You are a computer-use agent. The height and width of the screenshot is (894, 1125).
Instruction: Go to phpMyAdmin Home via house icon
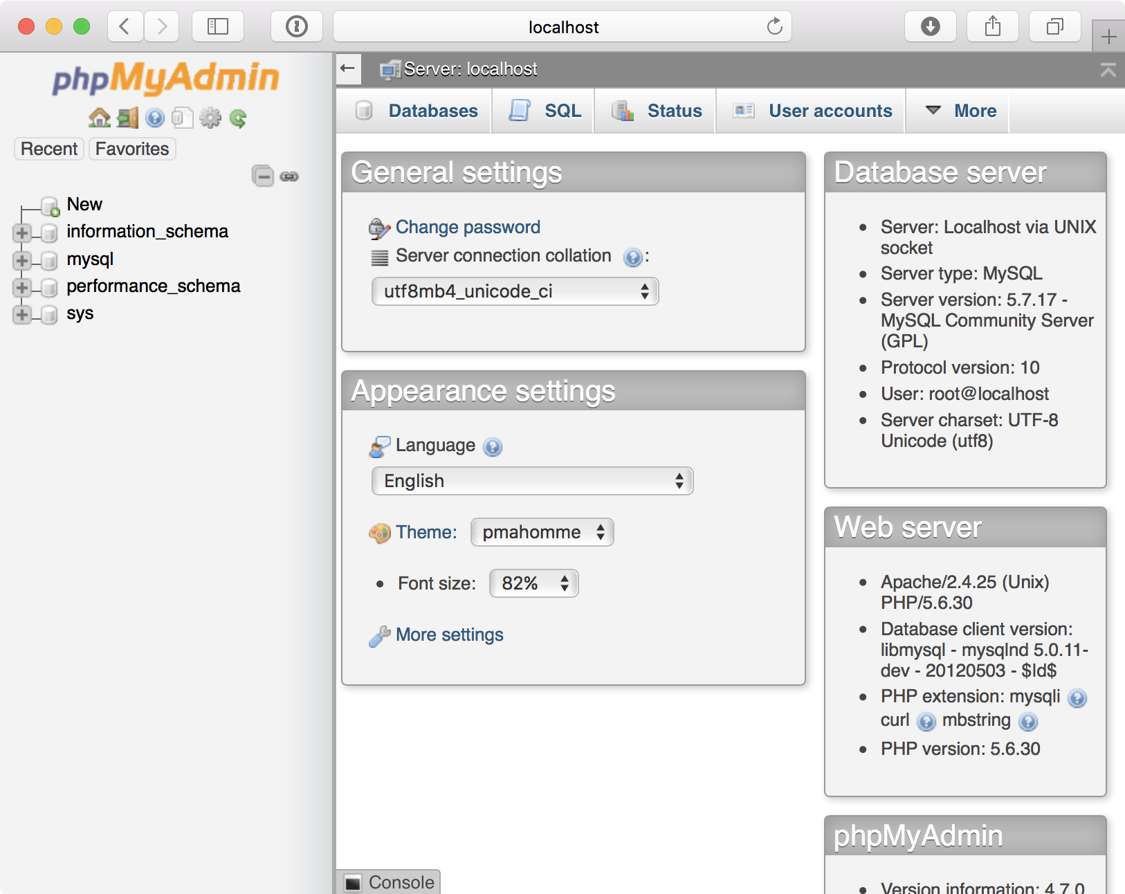(100, 118)
